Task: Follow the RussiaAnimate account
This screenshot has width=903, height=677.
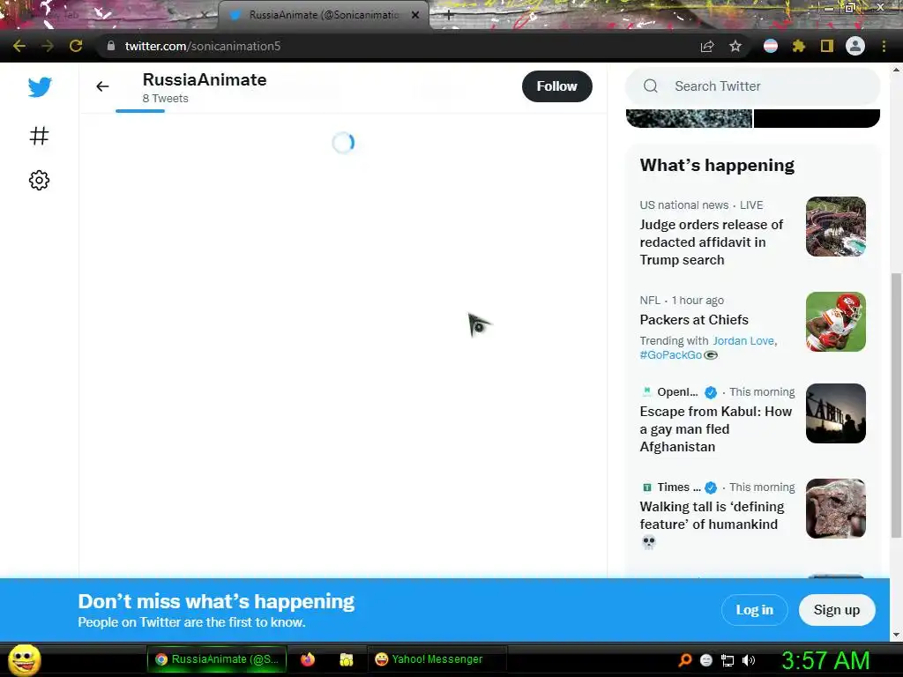Action: point(557,86)
